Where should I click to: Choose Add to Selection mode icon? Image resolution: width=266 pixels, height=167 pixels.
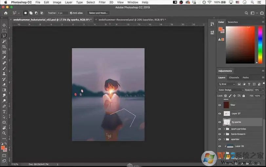pyautogui.click(x=31, y=13)
